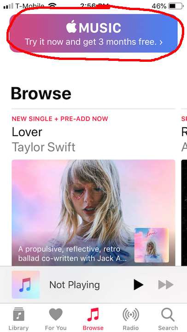
Task: Open the Lover album cover thumbnail
Action: tap(152, 245)
